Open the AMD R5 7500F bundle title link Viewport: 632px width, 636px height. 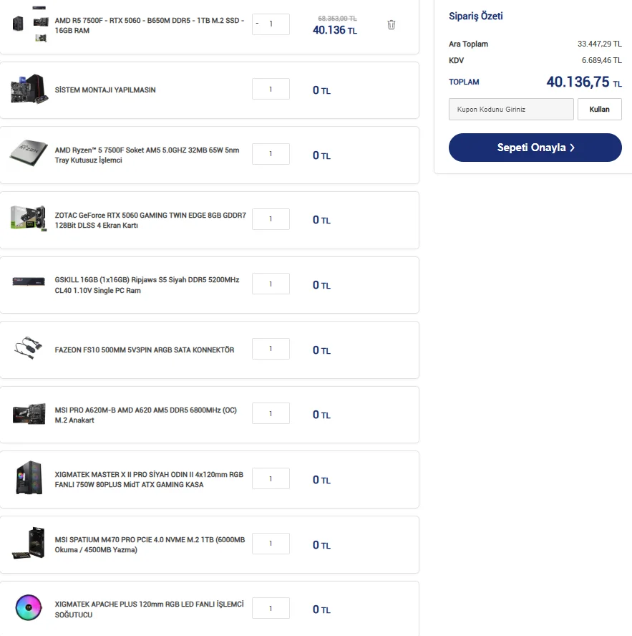click(x=149, y=26)
